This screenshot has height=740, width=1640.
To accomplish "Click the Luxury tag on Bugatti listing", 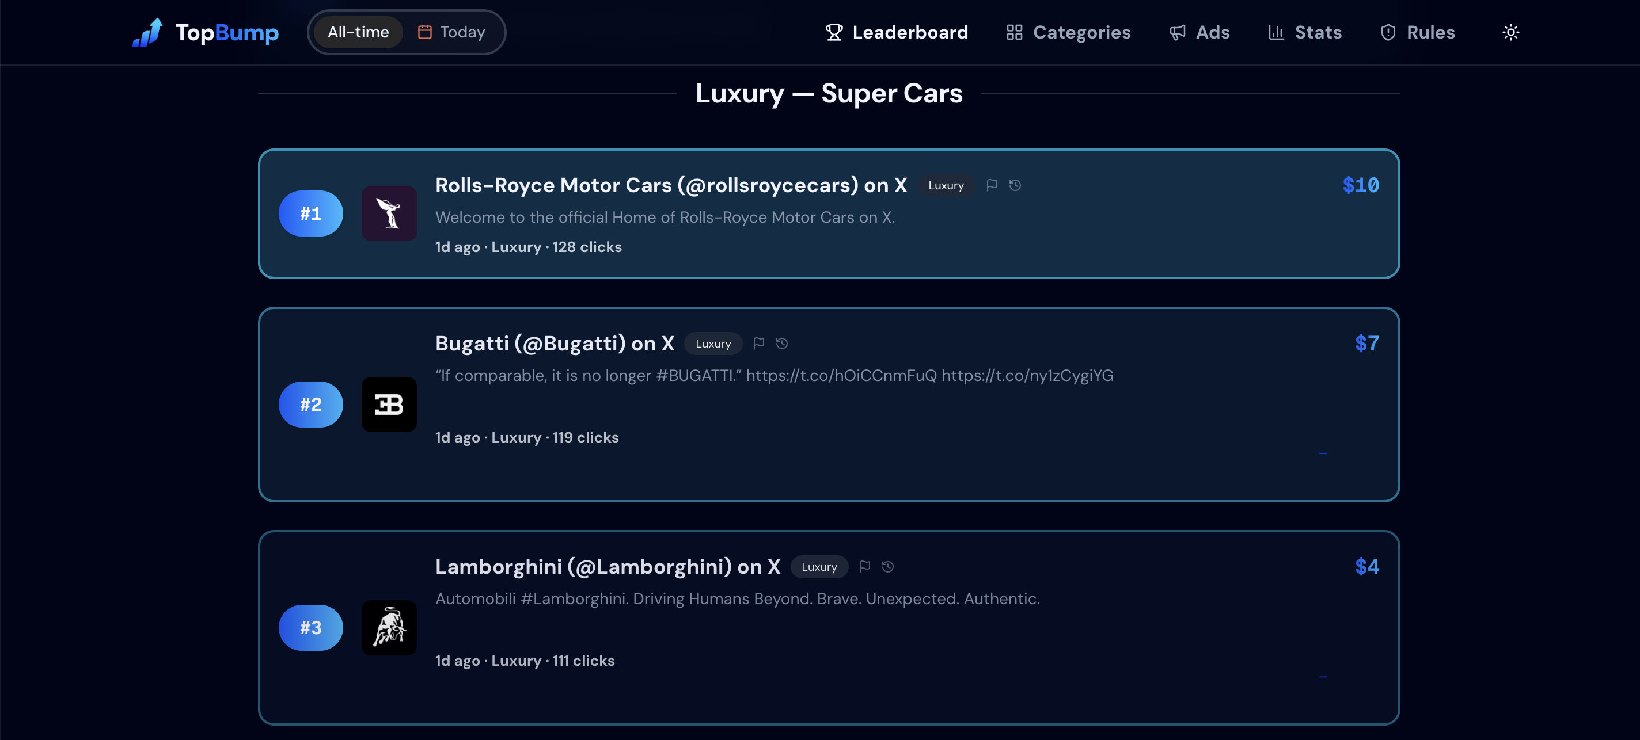I will [713, 344].
